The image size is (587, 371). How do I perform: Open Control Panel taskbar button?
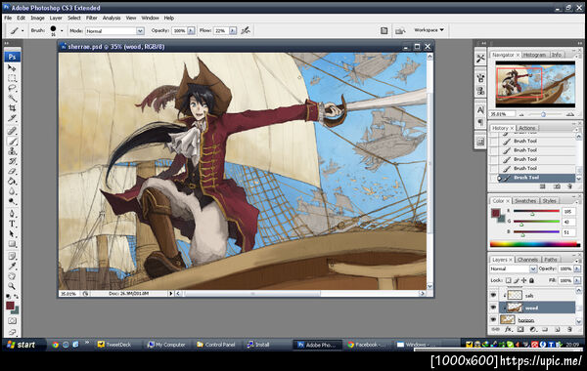coord(216,345)
